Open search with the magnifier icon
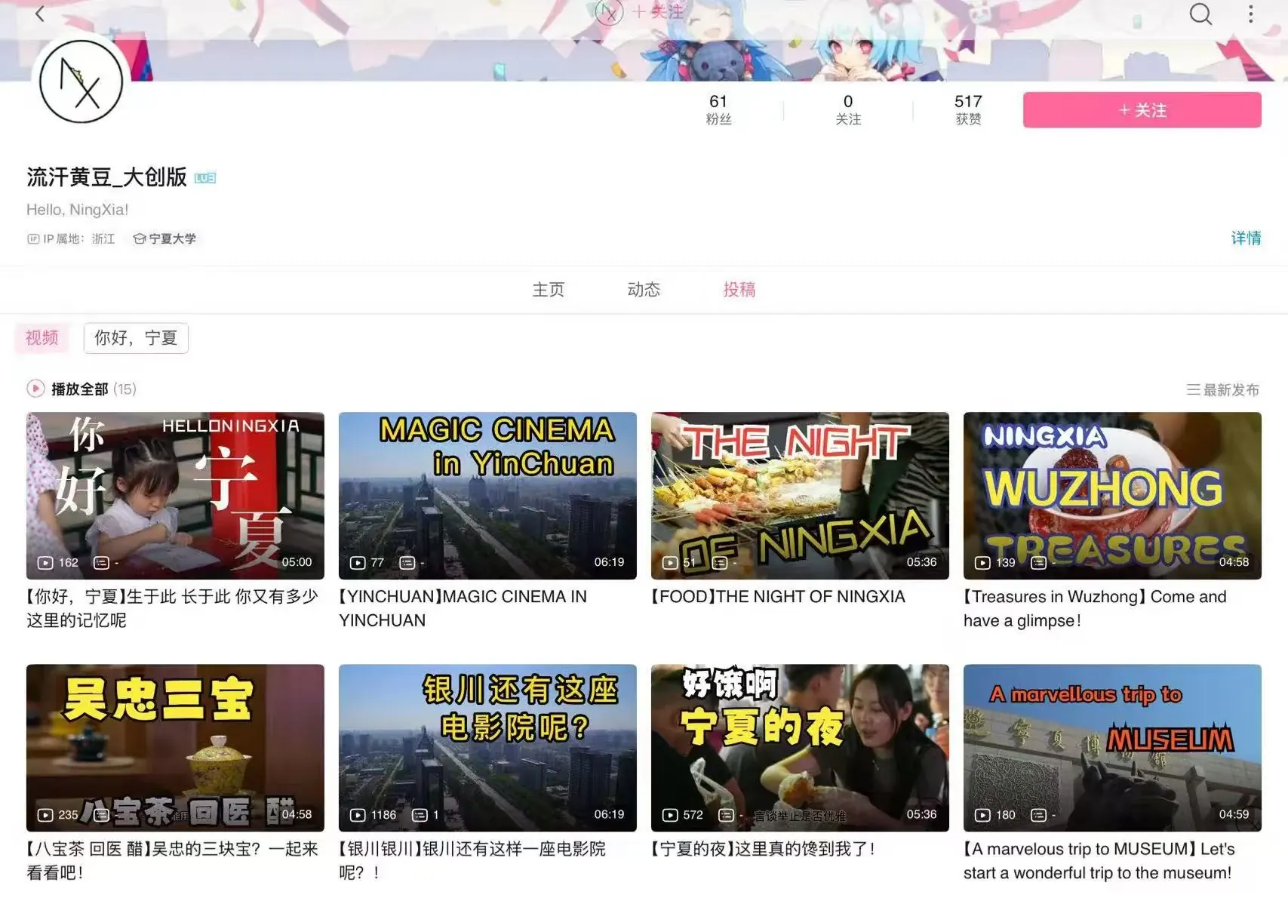1288x904 pixels. [1200, 14]
